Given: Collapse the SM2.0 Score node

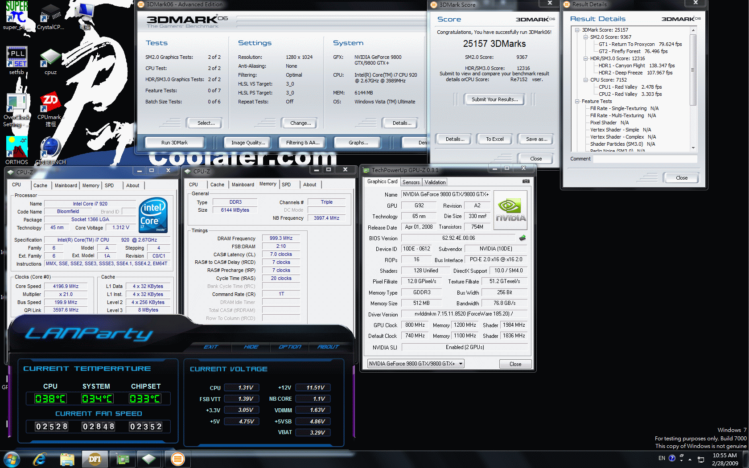Looking at the screenshot, I should click(586, 37).
